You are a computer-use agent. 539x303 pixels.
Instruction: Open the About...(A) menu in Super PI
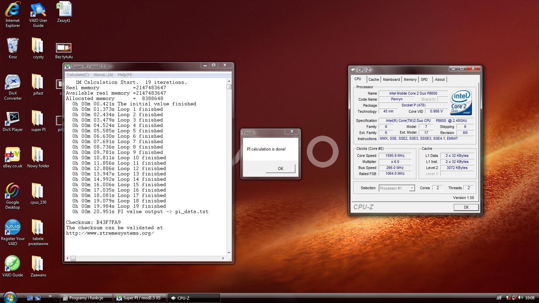pyautogui.click(x=103, y=75)
